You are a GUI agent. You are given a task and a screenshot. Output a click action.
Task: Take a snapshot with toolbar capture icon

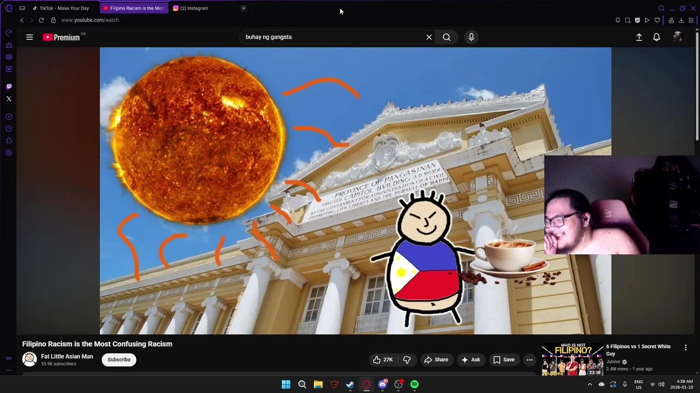coord(627,20)
